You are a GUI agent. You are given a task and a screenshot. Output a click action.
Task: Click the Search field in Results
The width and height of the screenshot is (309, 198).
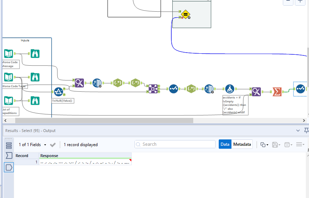(175, 144)
